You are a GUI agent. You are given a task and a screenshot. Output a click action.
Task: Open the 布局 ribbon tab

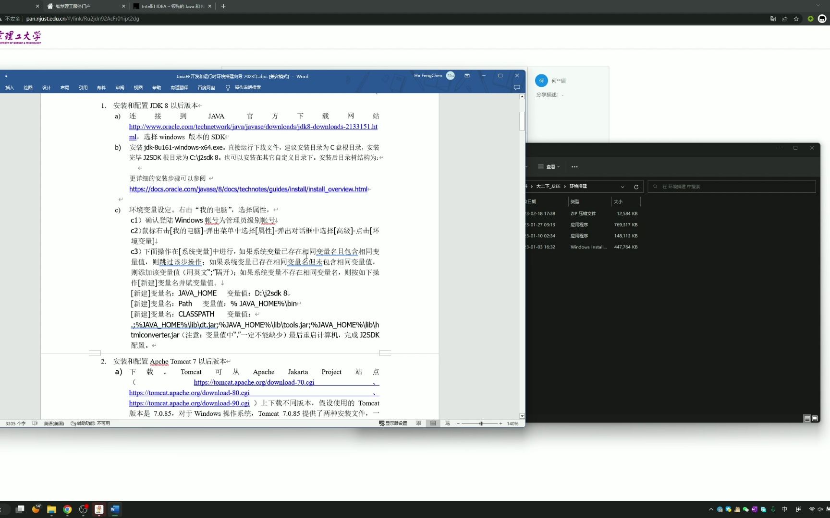[65, 88]
